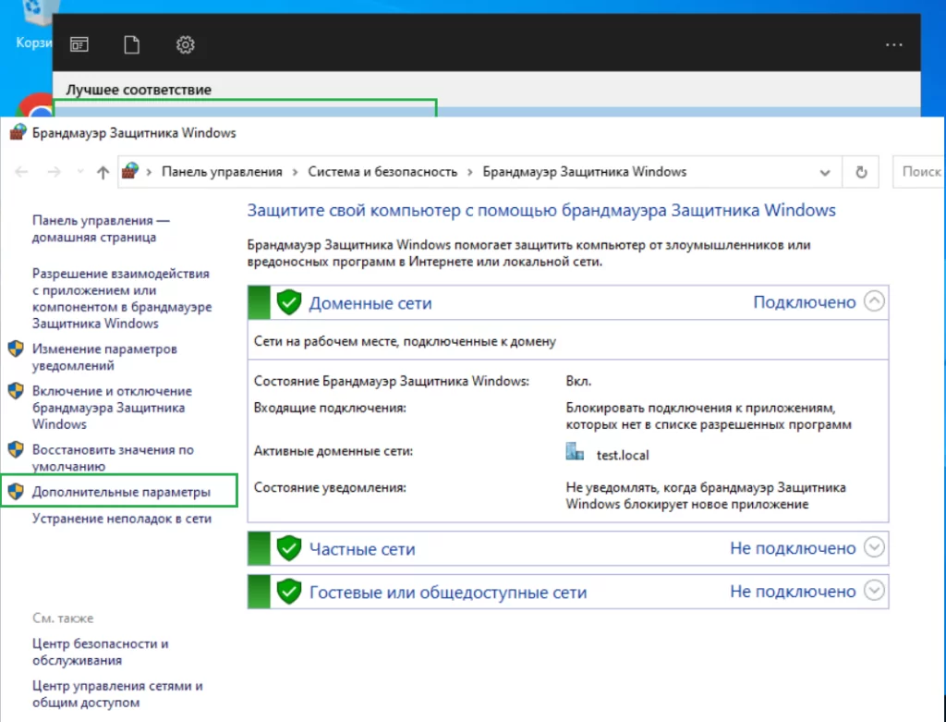This screenshot has width=946, height=722.
Task: Open Центр управления сетями и общим доступом
Action: point(117,694)
